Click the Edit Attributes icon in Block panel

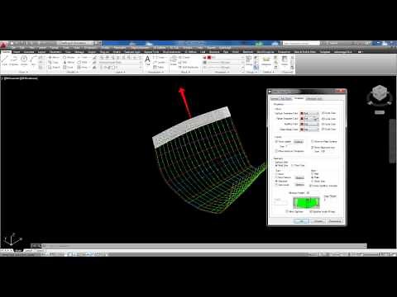[x=189, y=67]
